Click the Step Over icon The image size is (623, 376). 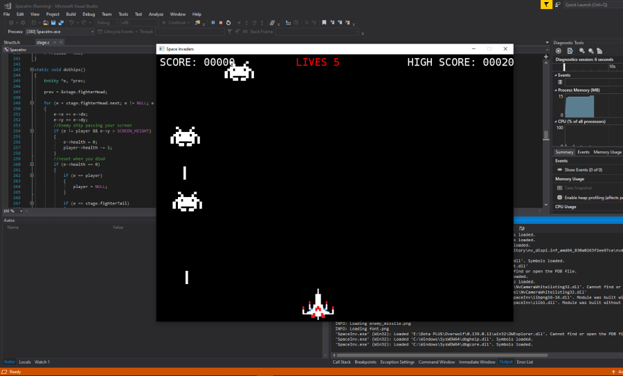(x=254, y=23)
